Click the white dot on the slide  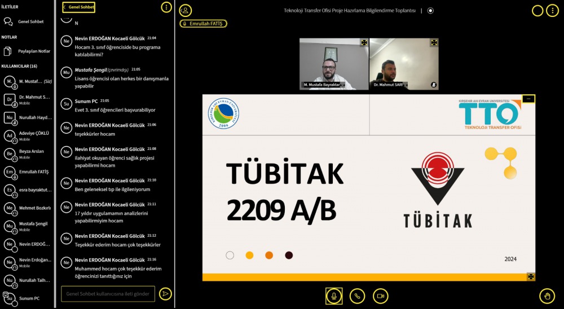230,255
